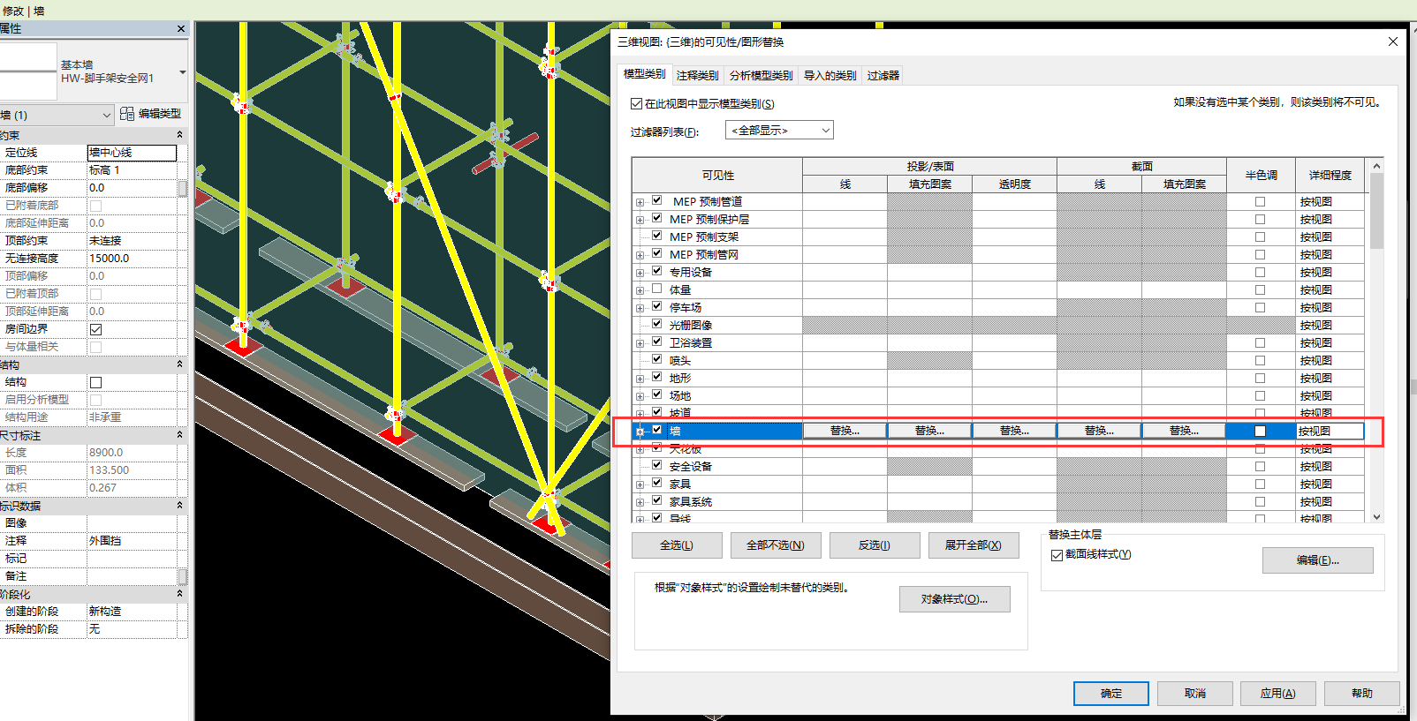Click the 取消 button
This screenshot has height=721, width=1417.
pos(1195,694)
